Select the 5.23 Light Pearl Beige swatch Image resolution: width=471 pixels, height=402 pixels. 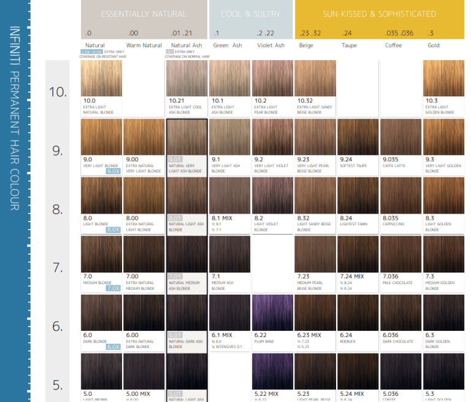(315, 371)
